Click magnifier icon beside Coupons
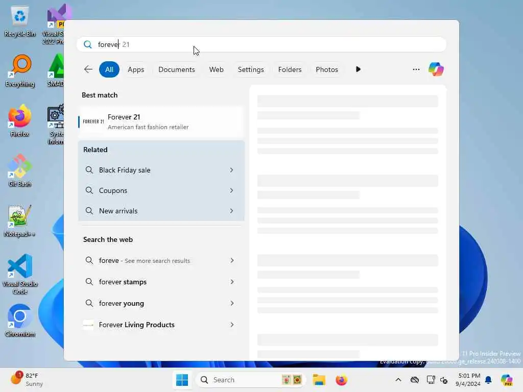The width and height of the screenshot is (523, 392). click(89, 190)
